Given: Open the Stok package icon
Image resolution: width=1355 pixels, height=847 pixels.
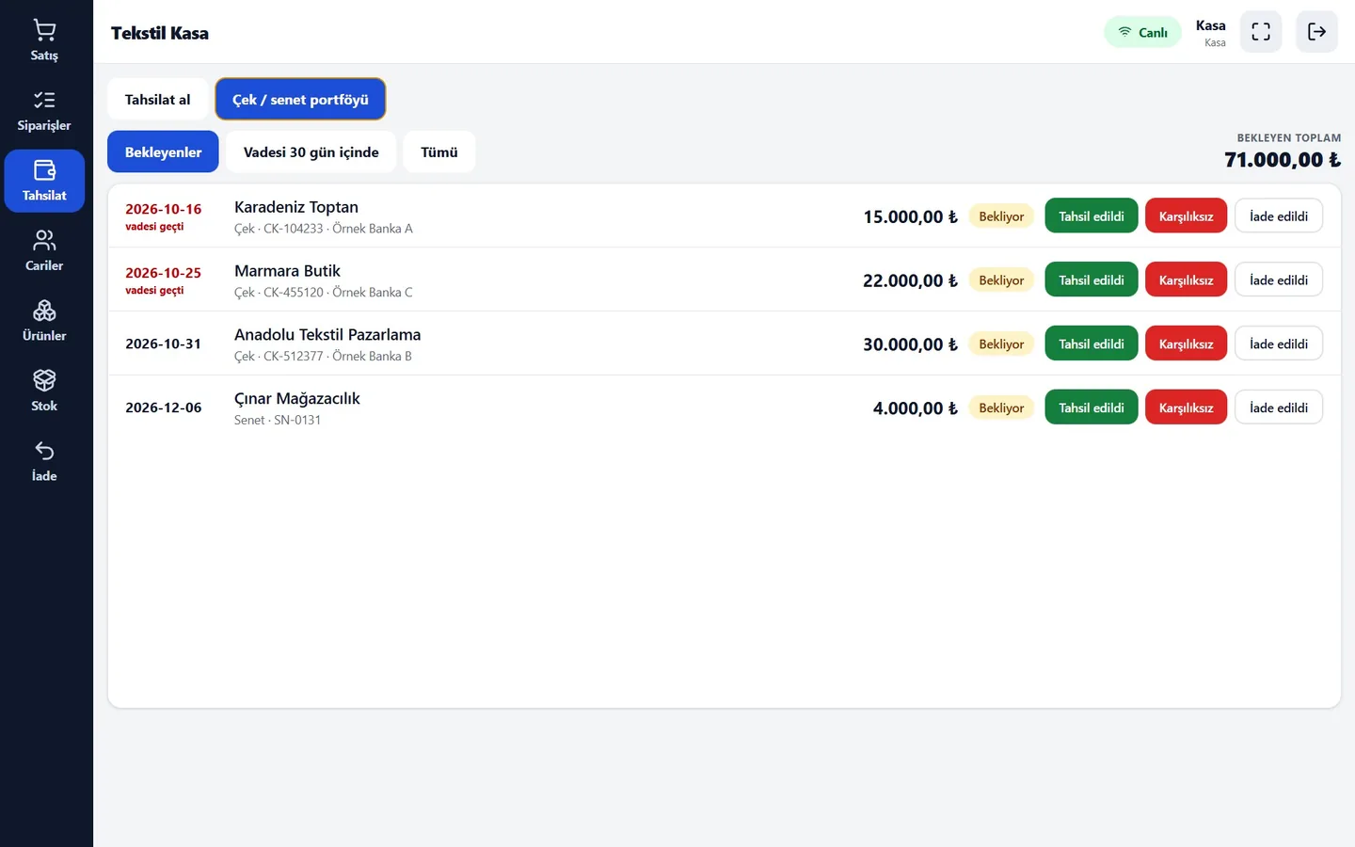Looking at the screenshot, I should point(44,381).
